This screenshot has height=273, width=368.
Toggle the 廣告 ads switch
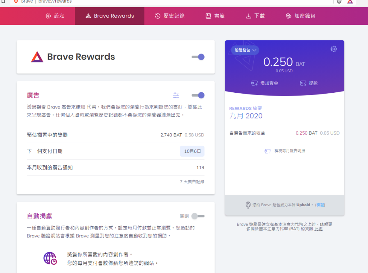click(x=198, y=95)
